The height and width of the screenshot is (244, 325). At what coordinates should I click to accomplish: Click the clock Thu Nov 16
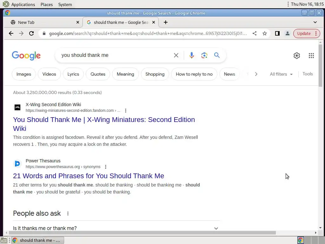(x=307, y=4)
